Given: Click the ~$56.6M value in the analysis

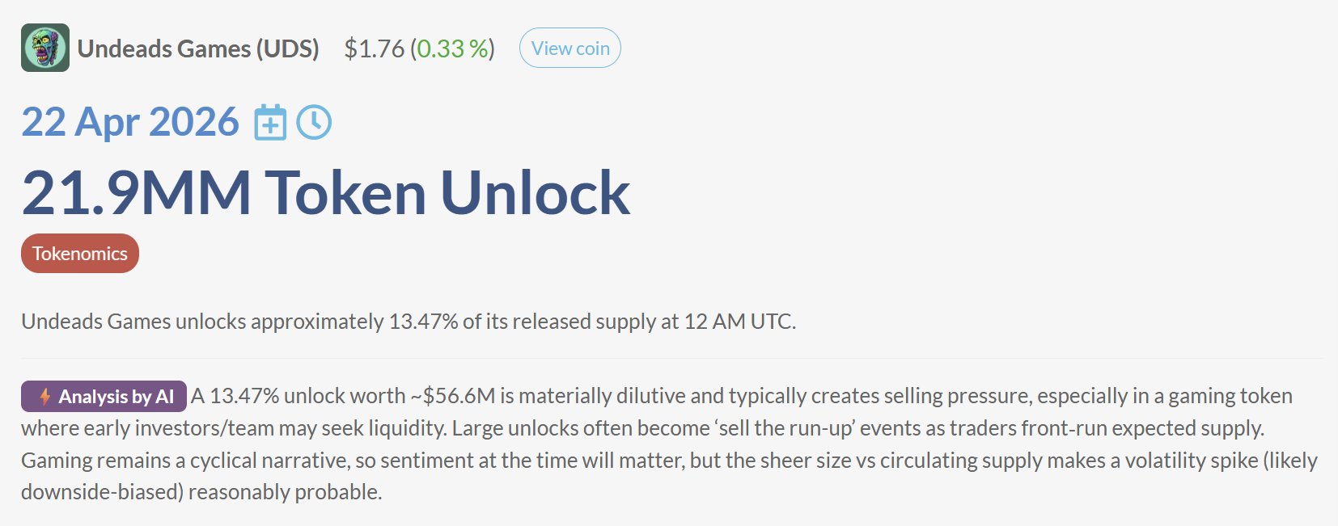Looking at the screenshot, I should tap(453, 396).
